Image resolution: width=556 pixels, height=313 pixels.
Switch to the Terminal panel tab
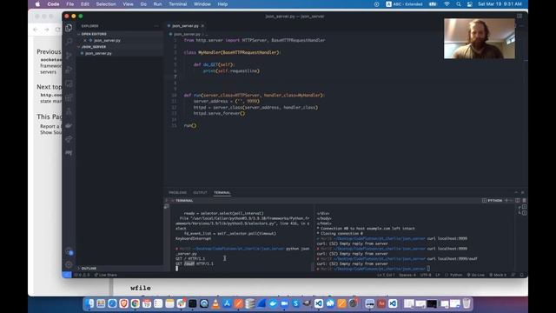pos(222,193)
